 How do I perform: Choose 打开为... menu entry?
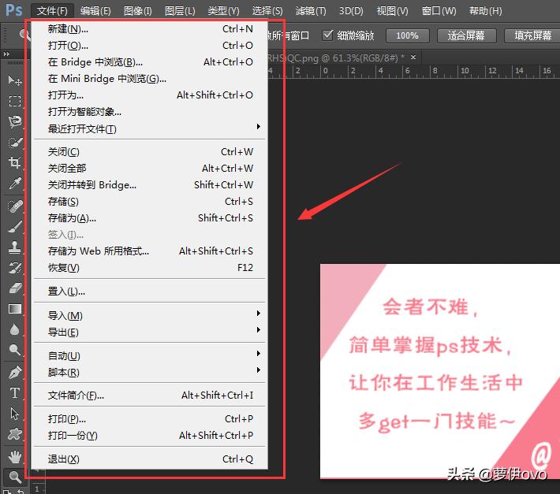[150, 95]
